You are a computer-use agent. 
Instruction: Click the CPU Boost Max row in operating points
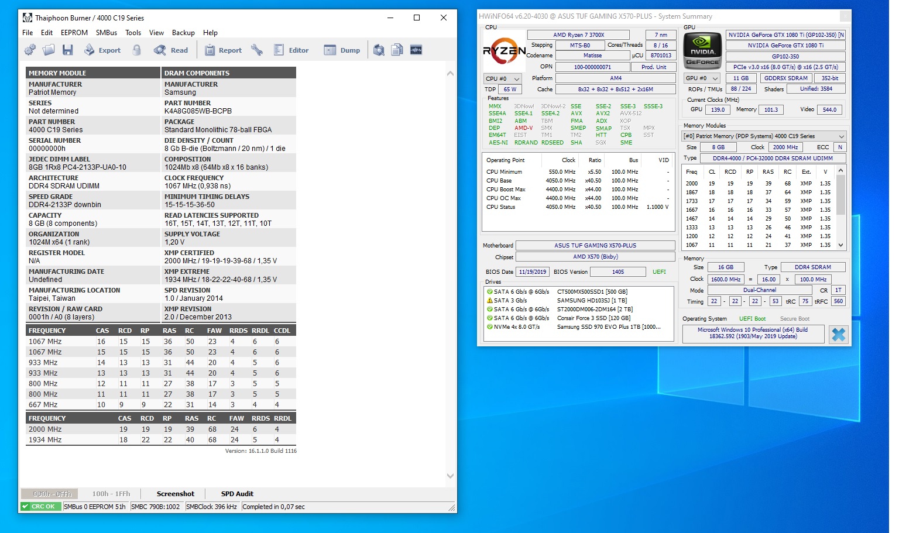point(578,189)
